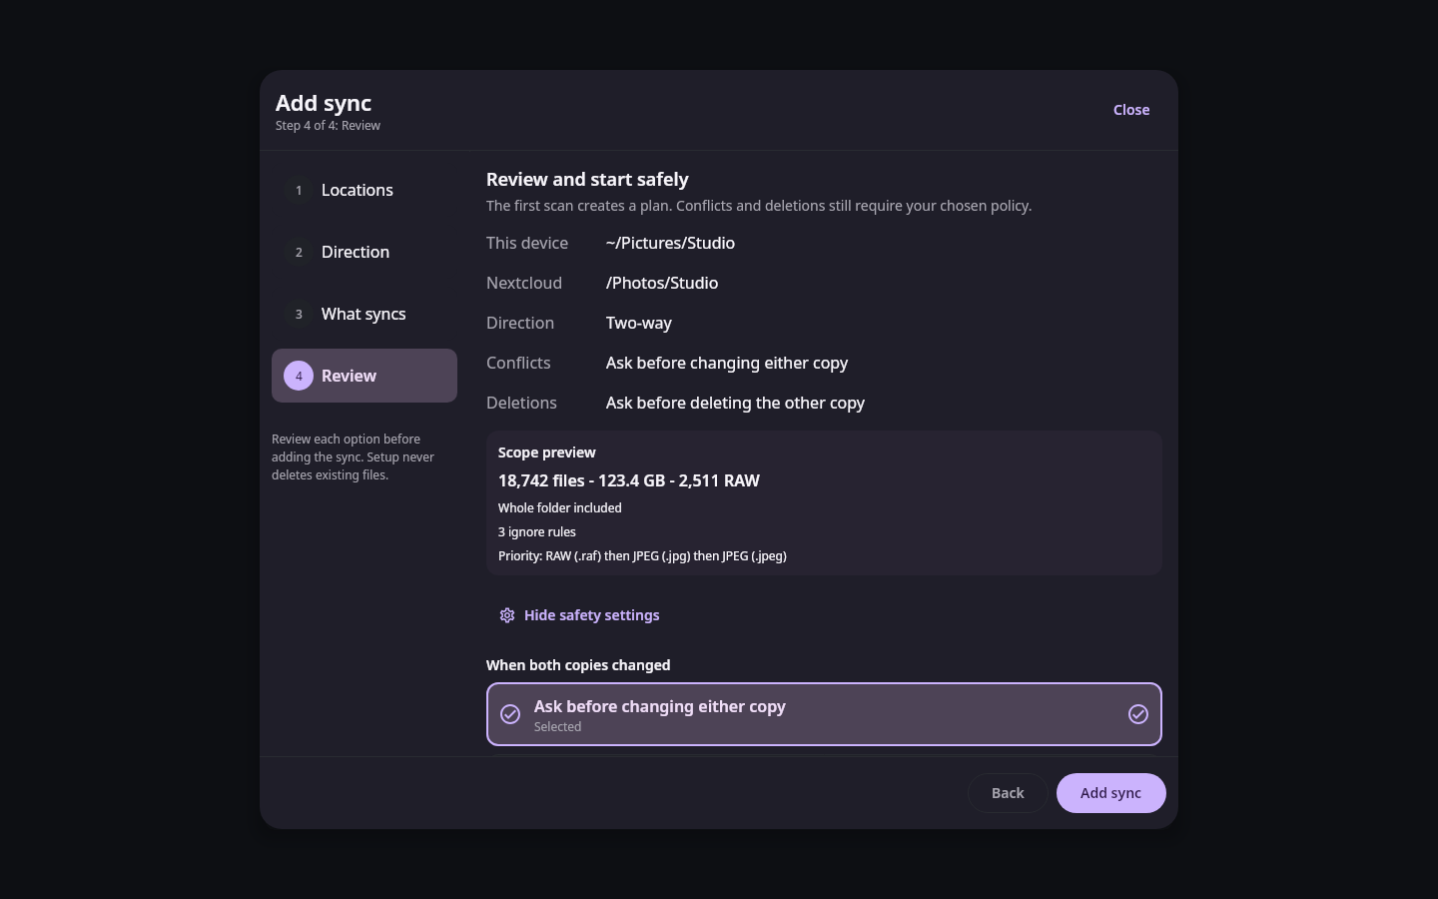Click 'When both copies changed' heading
The width and height of the screenshot is (1438, 899).
point(578,665)
